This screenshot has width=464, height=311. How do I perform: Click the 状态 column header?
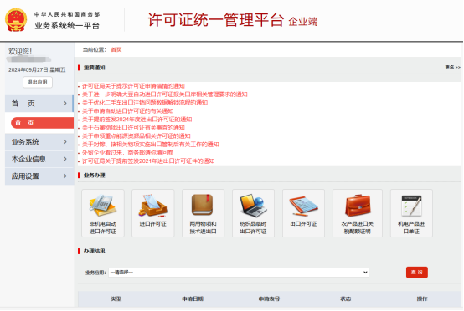pos(346,299)
